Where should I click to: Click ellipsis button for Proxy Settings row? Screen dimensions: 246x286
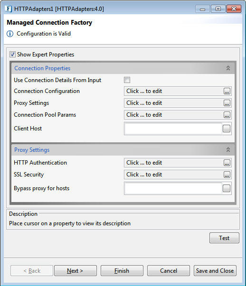point(227,103)
